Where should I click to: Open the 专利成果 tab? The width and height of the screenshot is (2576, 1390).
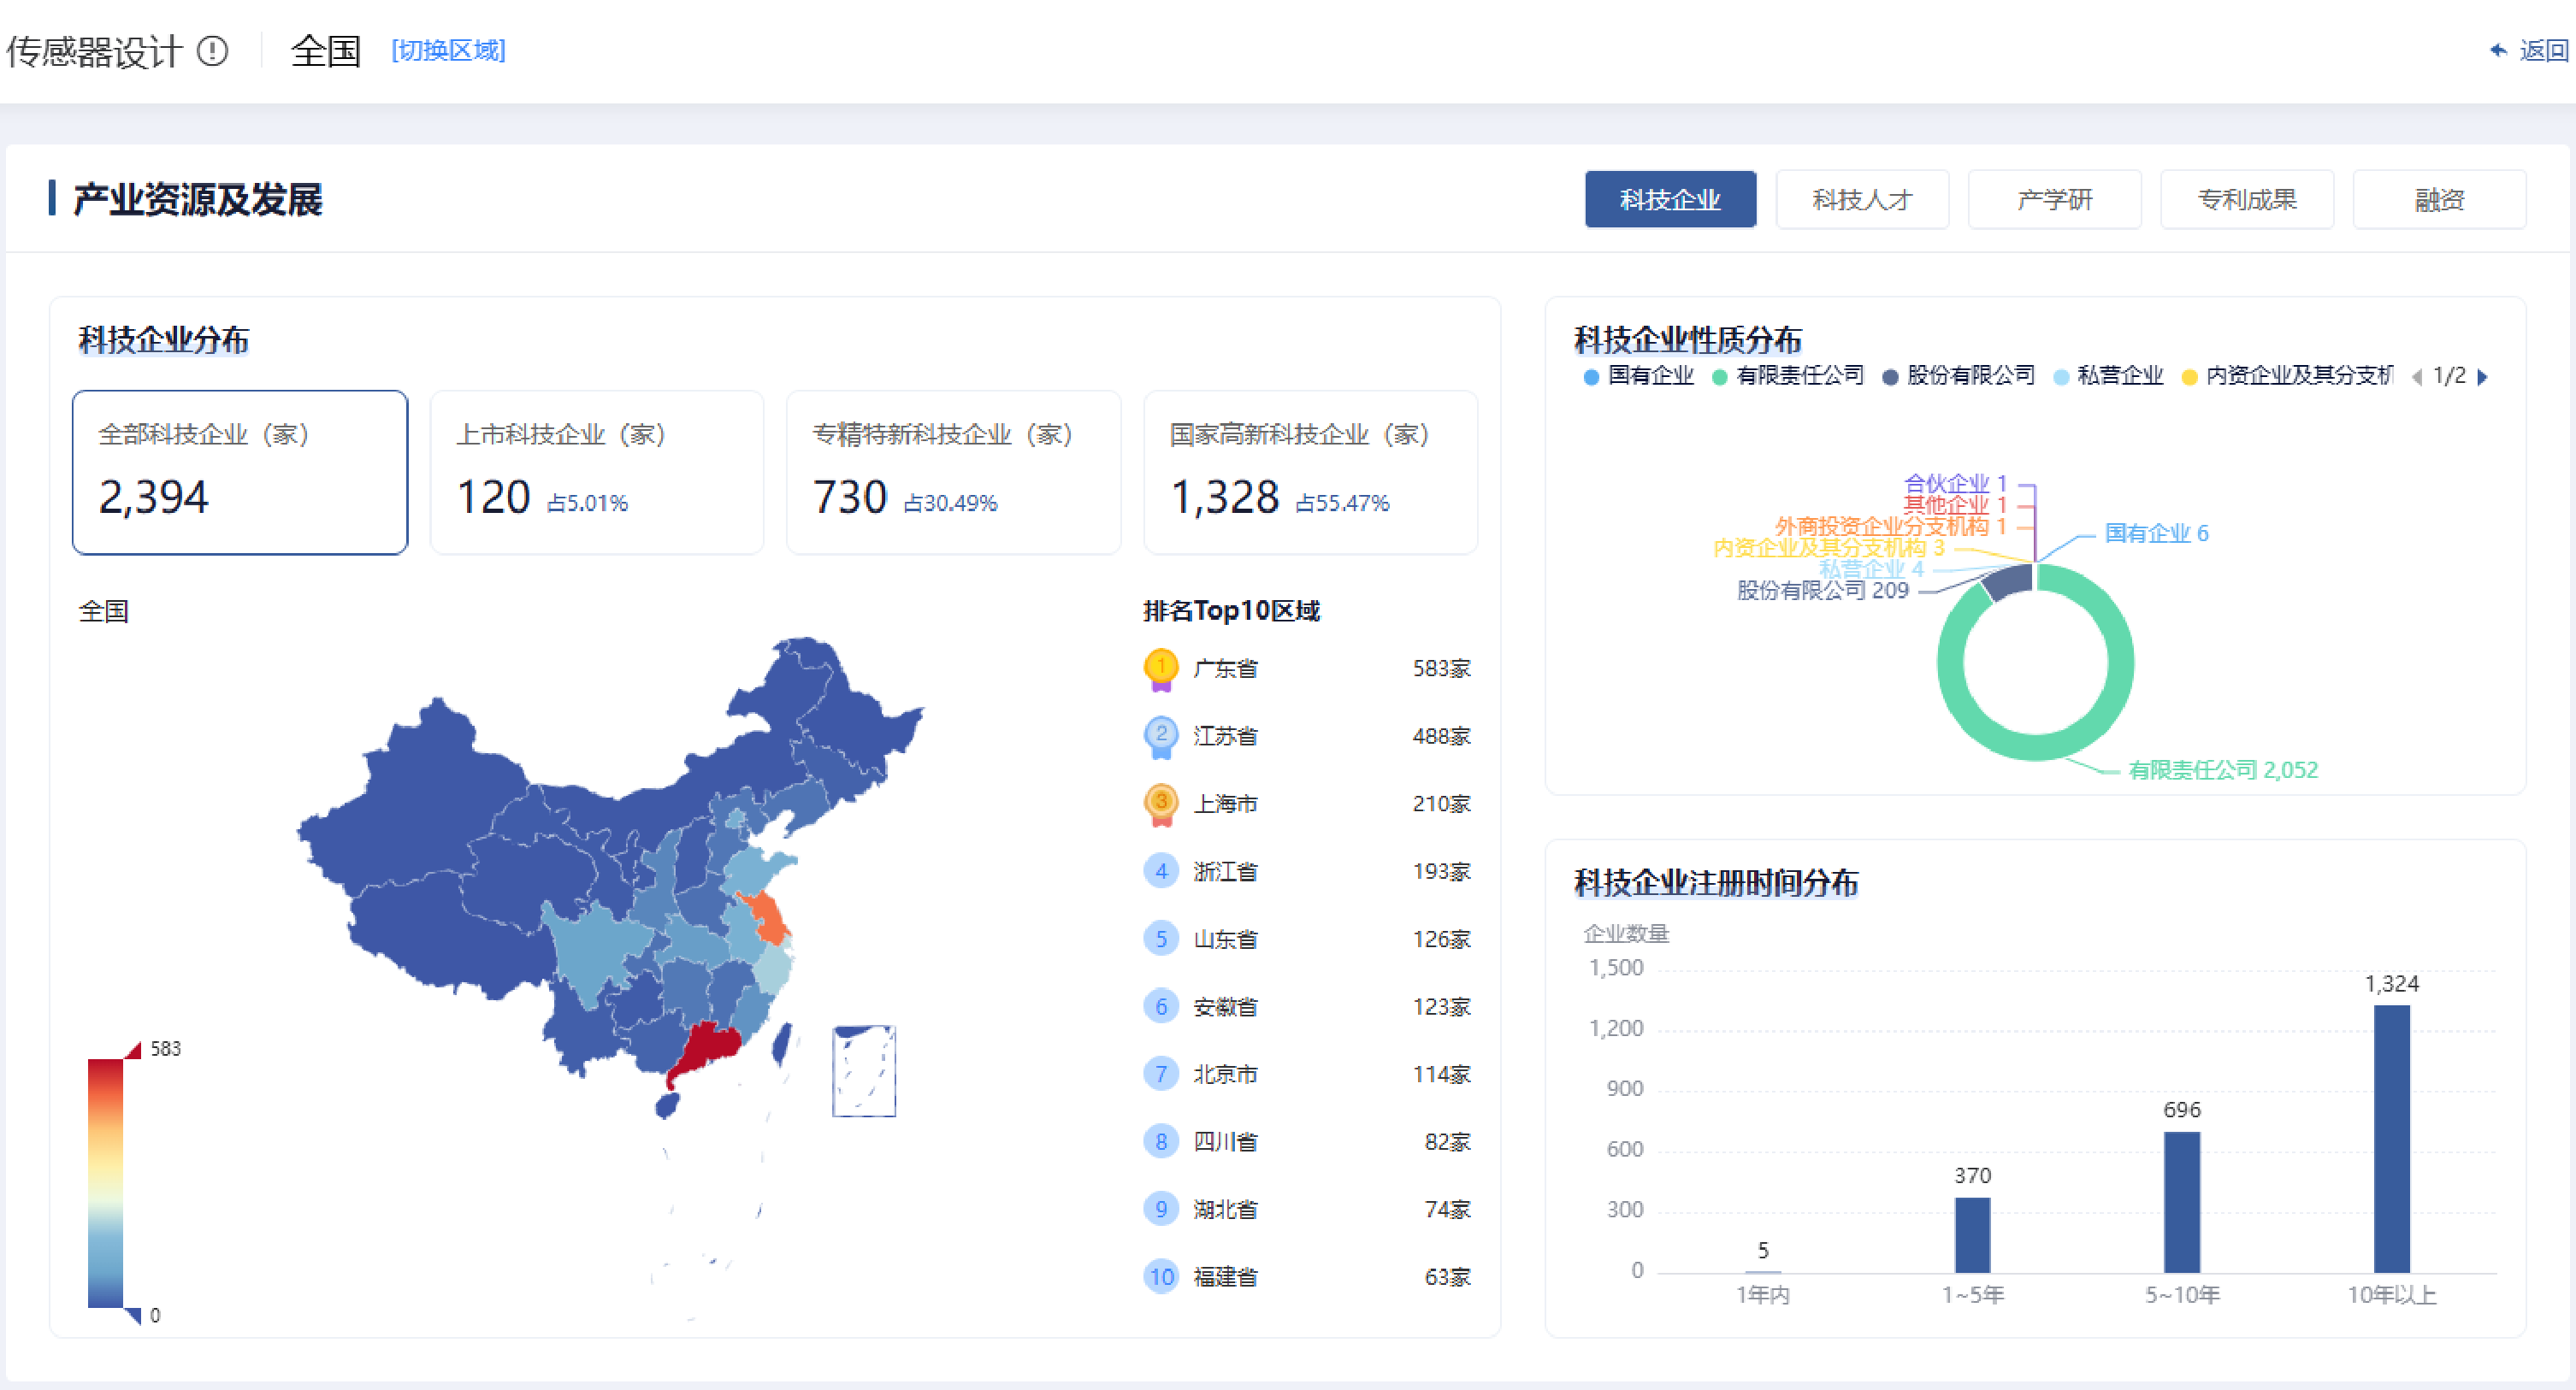point(2247,200)
